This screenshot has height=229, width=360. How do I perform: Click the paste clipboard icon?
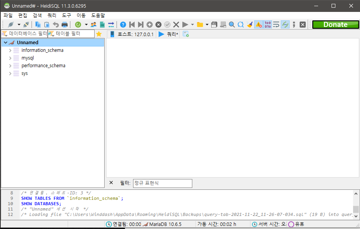coord(47,25)
